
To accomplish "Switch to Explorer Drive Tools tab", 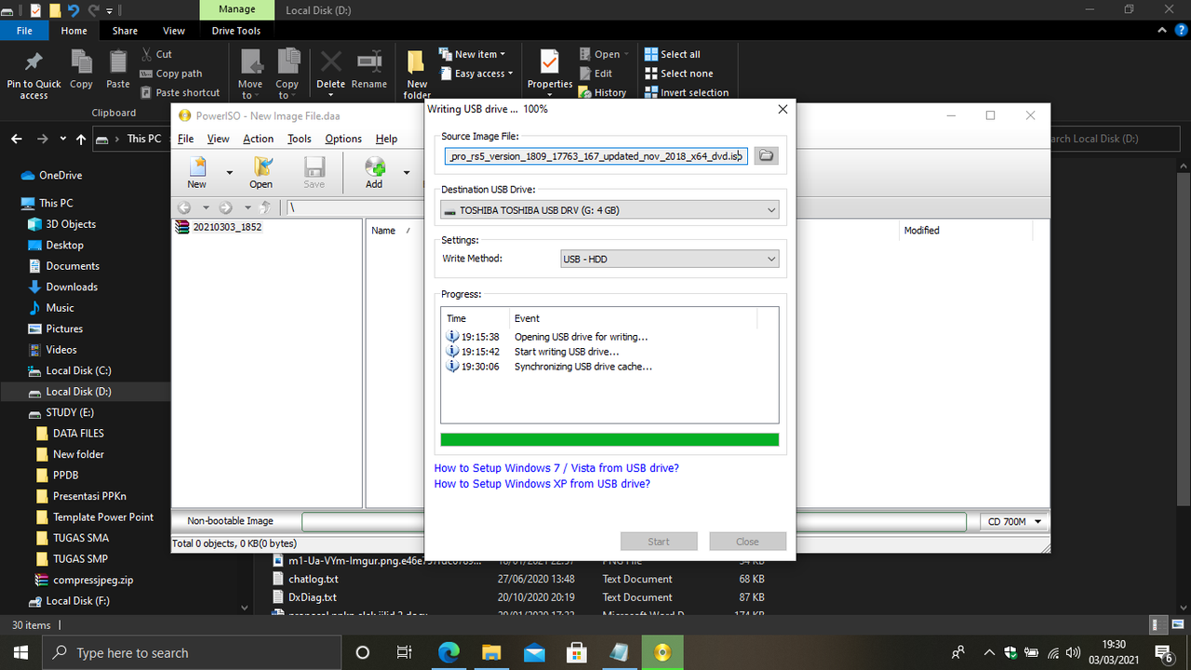I will tap(236, 31).
